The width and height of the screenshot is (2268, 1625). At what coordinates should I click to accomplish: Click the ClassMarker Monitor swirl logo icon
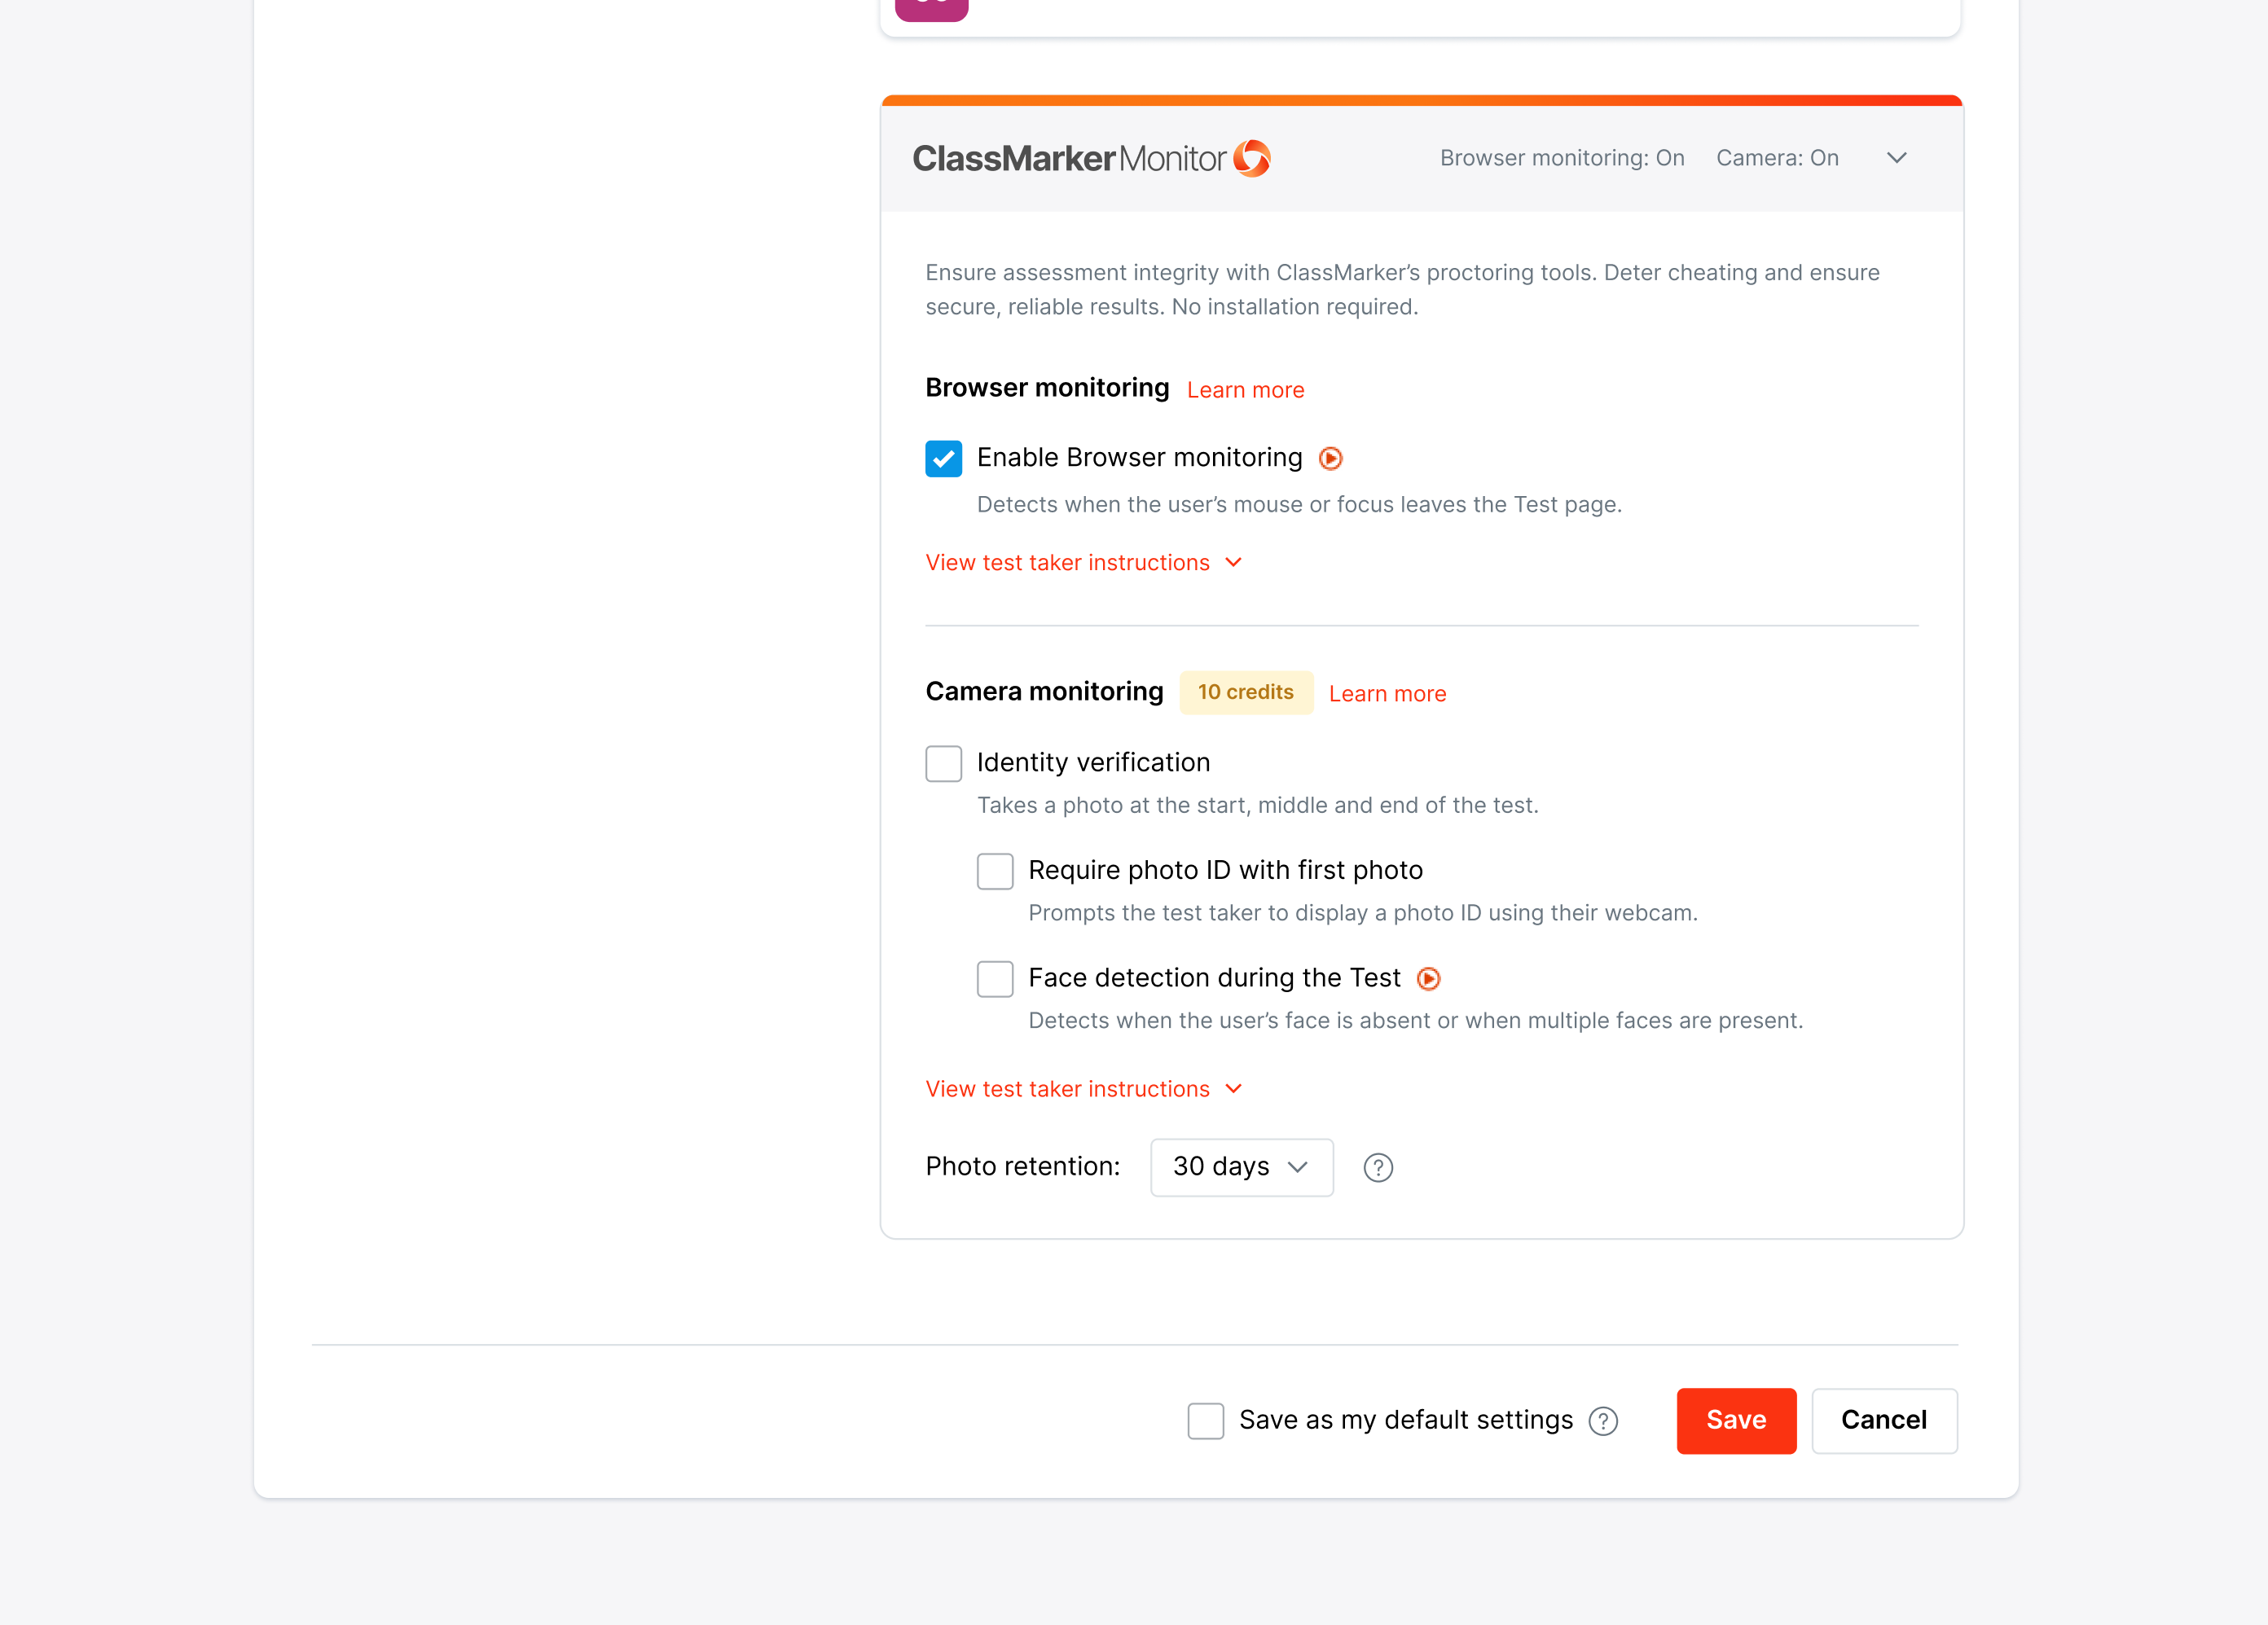[x=1251, y=158]
